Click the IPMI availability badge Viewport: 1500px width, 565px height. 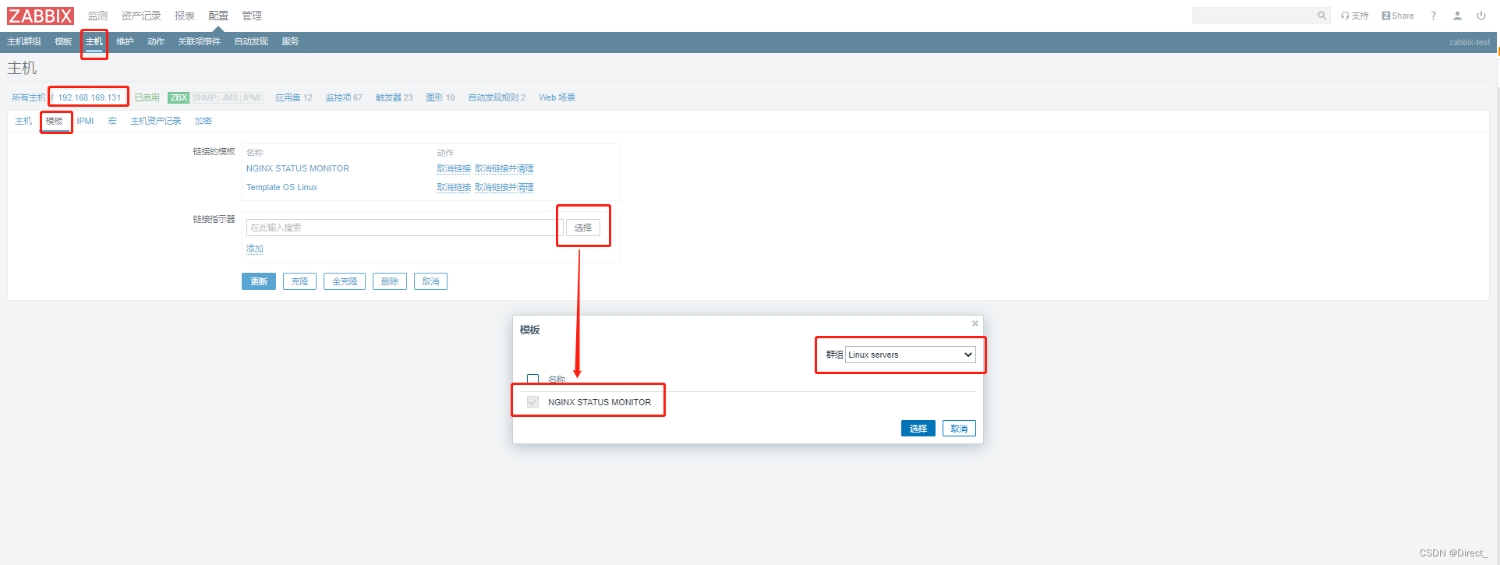coord(252,97)
